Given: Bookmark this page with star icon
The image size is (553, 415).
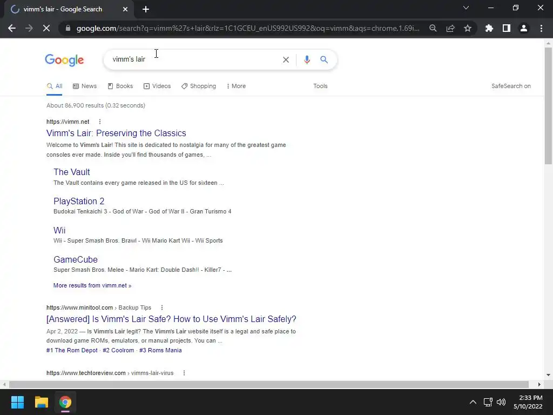Looking at the screenshot, I should click(x=468, y=28).
